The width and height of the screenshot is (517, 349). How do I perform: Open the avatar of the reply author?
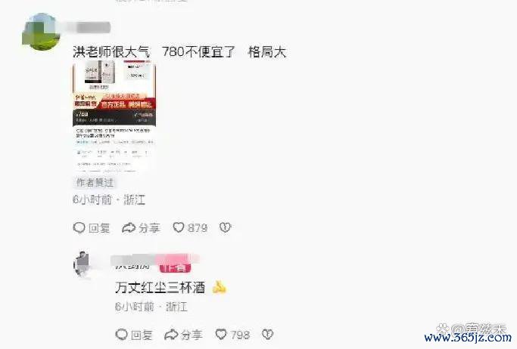82,264
